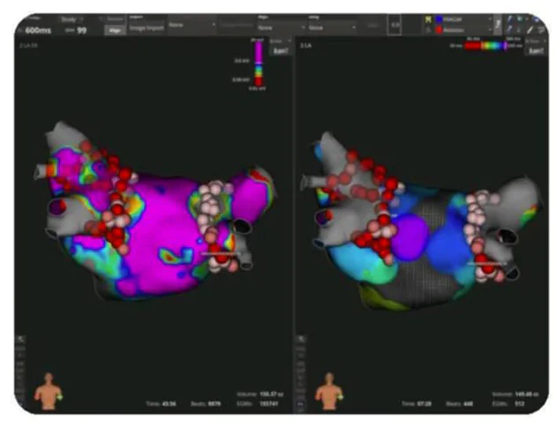Image resolution: width=556 pixels, height=427 pixels.
Task: Toggle the 3μm setting in right map panel
Action: [x=535, y=50]
